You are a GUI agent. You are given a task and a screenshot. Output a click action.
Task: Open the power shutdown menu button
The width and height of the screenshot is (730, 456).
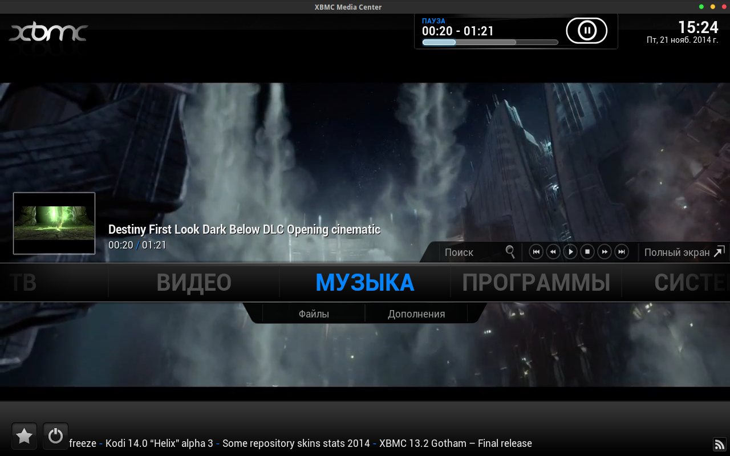click(x=55, y=436)
